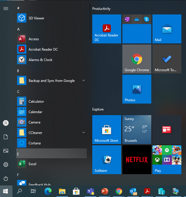
Task: Launch Excel from the app list
Action: pyautogui.click(x=51, y=164)
